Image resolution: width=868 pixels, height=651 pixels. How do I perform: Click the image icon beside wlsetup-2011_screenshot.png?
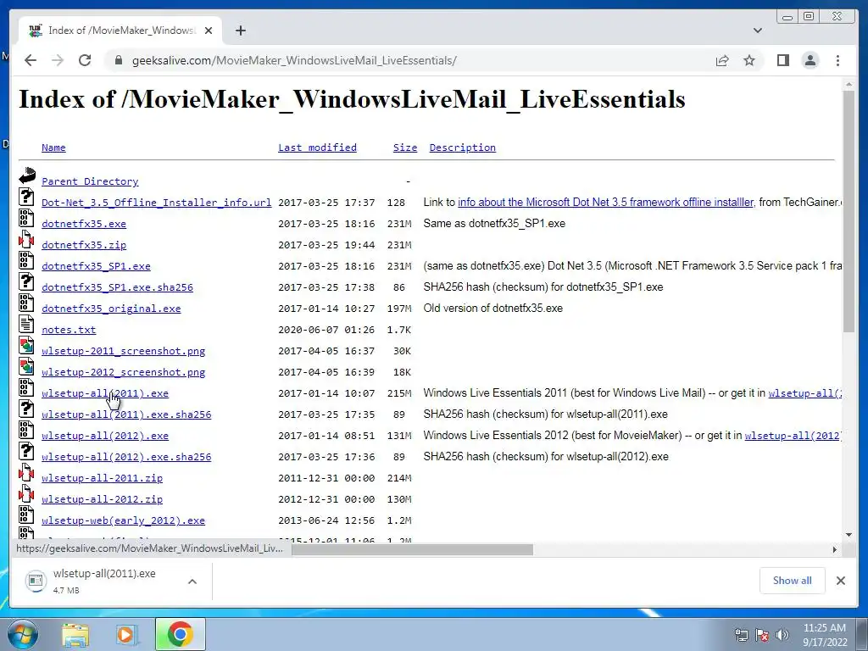click(26, 345)
